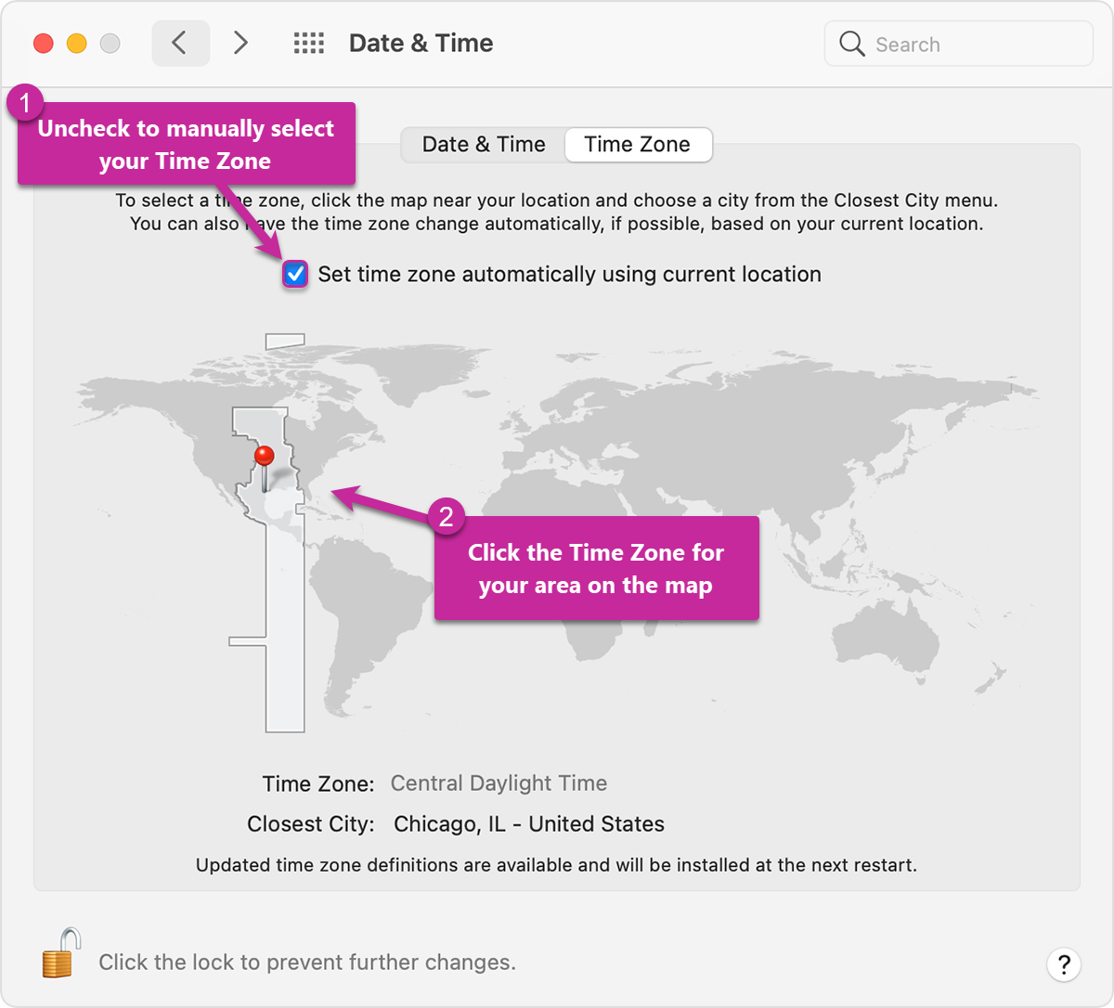Screen dimensions: 1114x1008
Task: Click the Search input field
Action: pyautogui.click(x=959, y=44)
